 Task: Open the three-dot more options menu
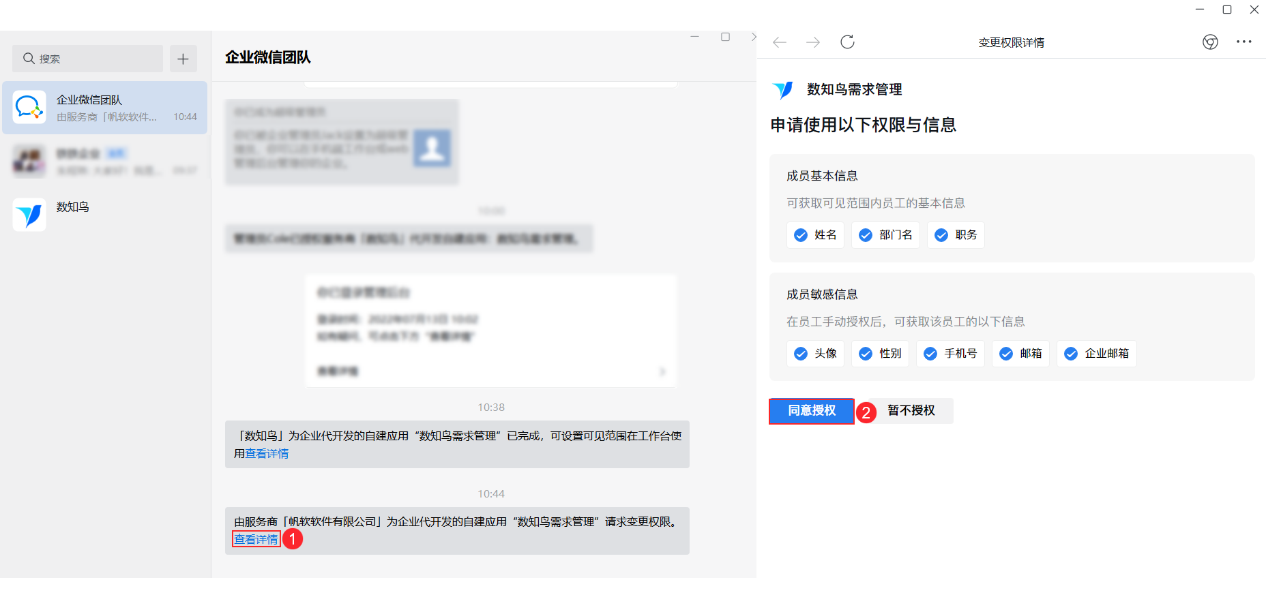1243,42
